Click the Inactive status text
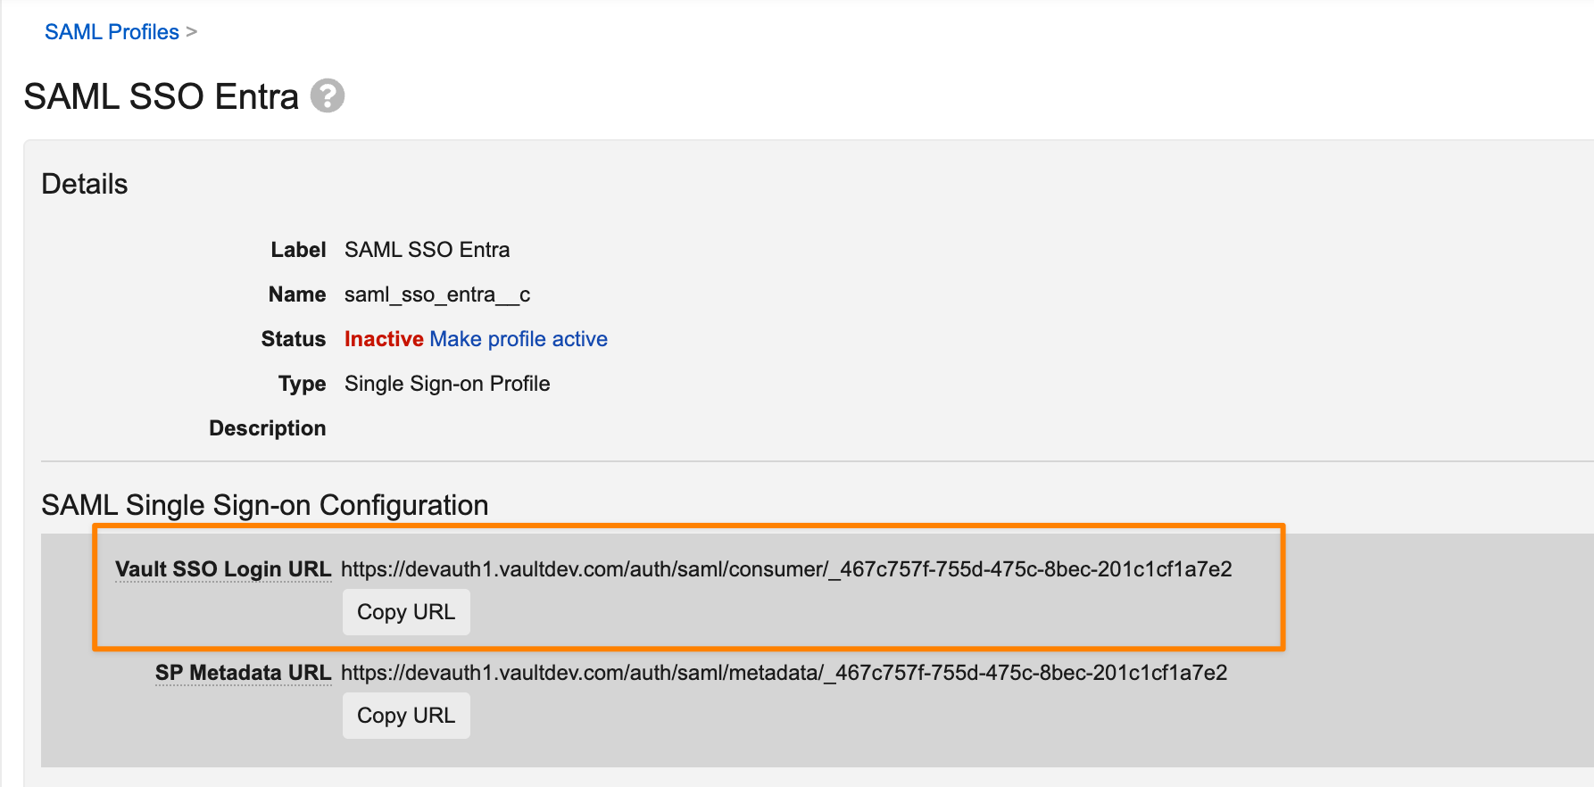1594x787 pixels. click(x=384, y=339)
